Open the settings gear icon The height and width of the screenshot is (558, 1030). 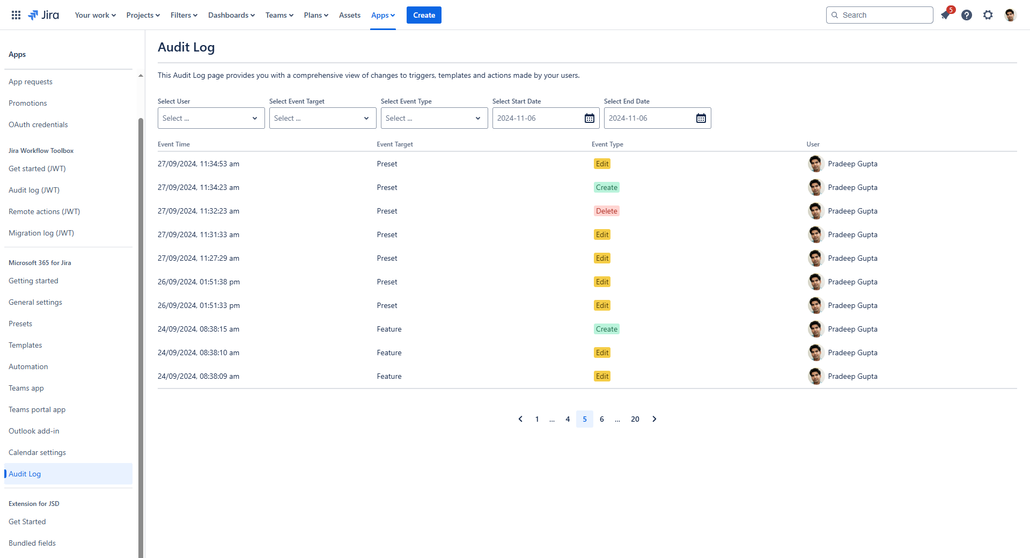pos(988,15)
